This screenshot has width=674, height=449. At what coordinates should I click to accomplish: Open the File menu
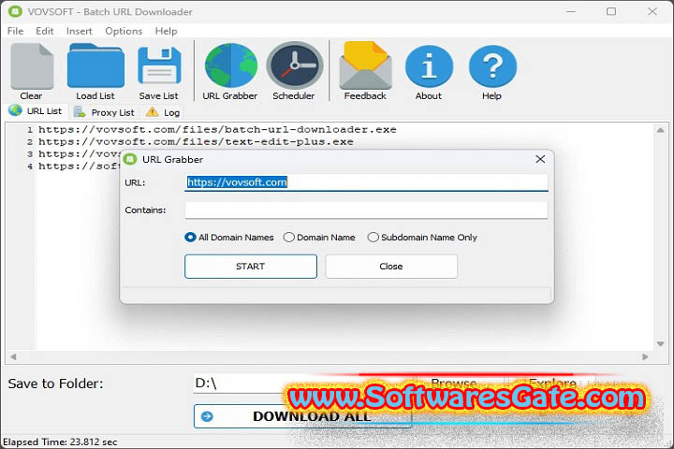click(x=16, y=31)
